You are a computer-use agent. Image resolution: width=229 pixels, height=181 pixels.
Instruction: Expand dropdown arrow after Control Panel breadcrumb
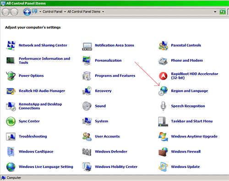(65, 11)
